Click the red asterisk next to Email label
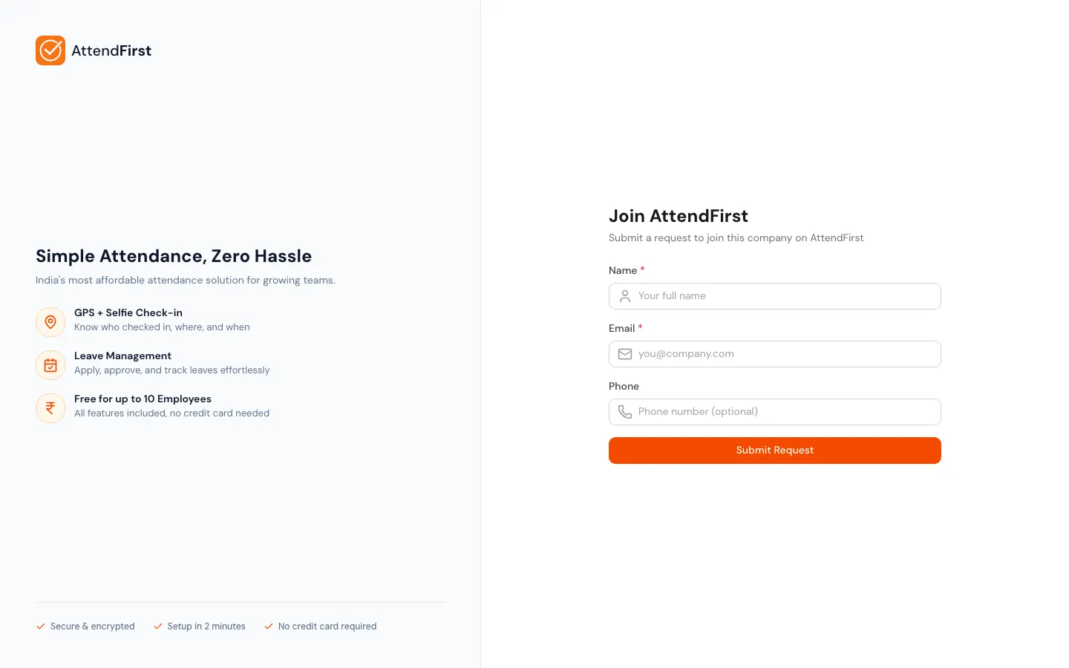Screen dimensions: 1069x668 pos(640,328)
